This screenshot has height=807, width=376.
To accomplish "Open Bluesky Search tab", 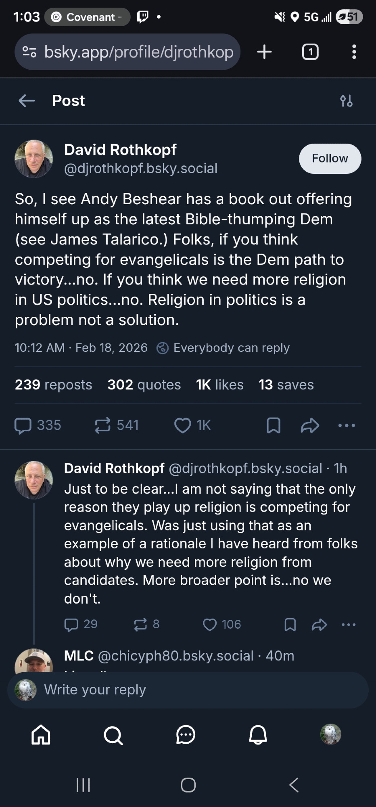I will [113, 735].
